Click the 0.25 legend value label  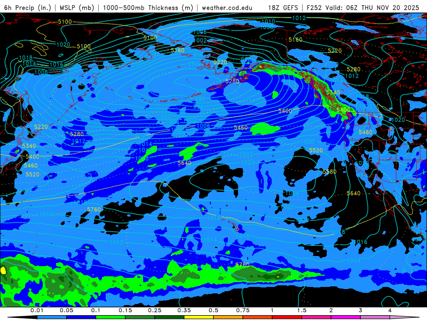click(x=155, y=310)
